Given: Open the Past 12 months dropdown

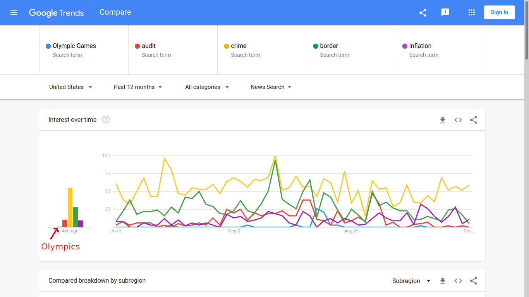Looking at the screenshot, I should click(x=138, y=87).
